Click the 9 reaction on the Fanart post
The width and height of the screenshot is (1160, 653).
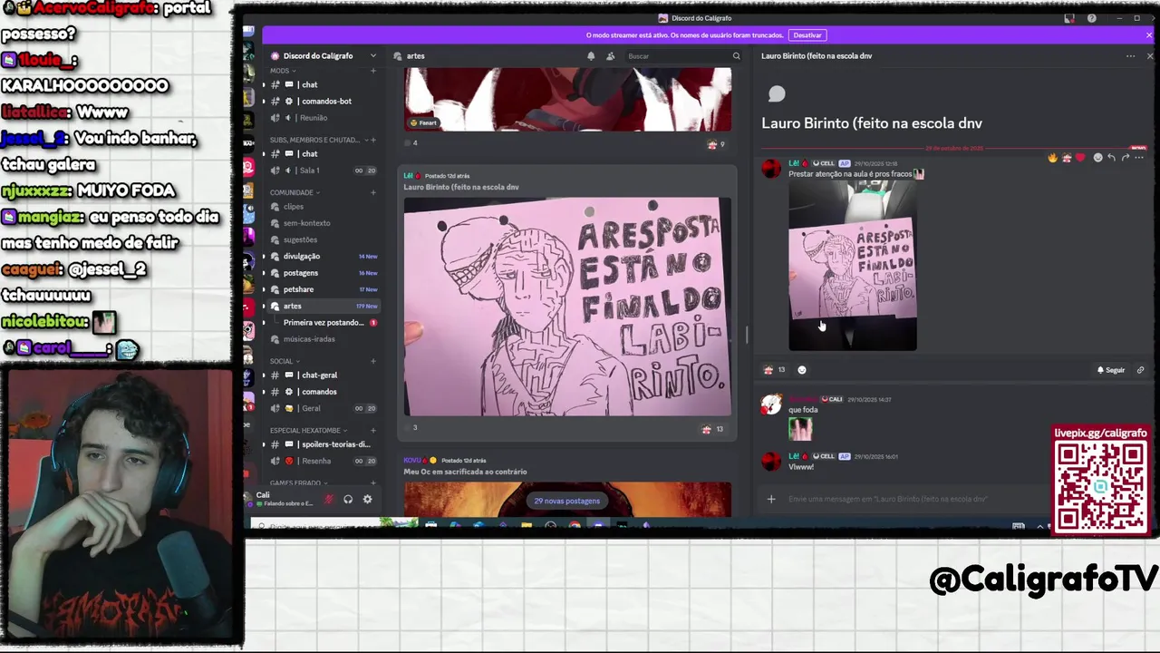pyautogui.click(x=716, y=144)
